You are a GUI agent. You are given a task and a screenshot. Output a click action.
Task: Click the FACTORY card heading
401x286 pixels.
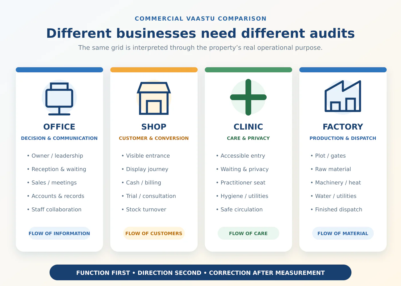[x=343, y=127]
